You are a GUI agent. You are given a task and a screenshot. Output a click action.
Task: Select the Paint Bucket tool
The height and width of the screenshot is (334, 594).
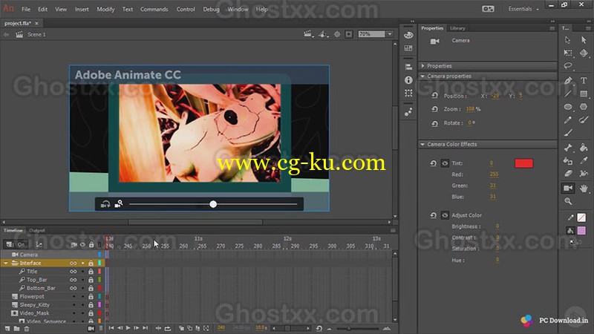(584, 148)
